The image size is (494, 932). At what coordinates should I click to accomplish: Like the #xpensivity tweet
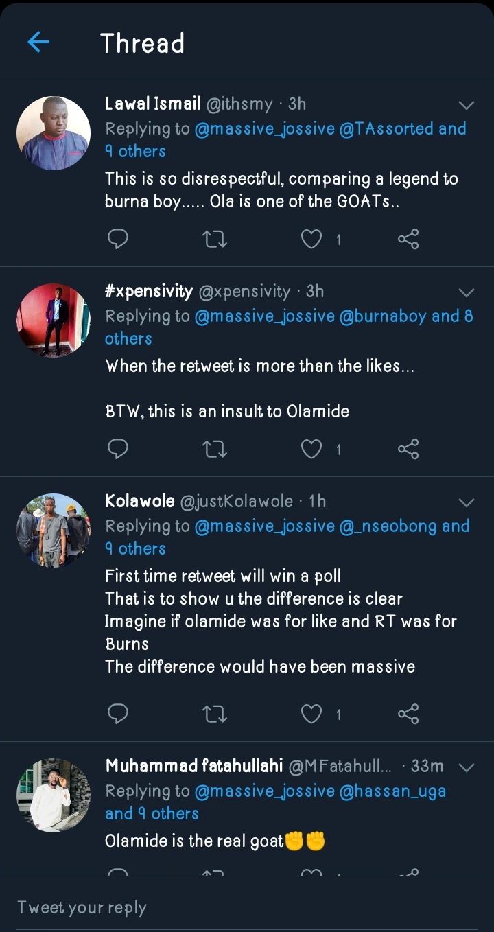(312, 450)
